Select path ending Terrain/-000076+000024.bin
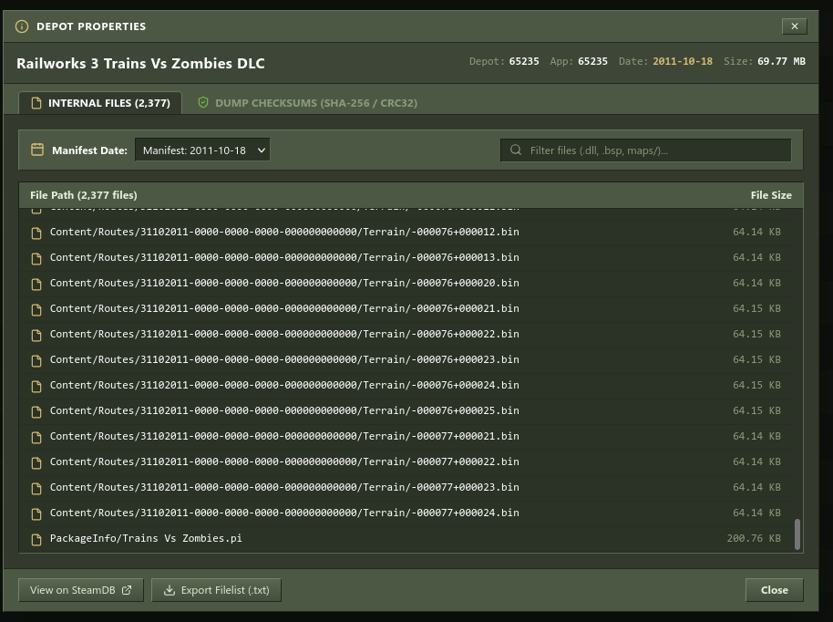 pyautogui.click(x=284, y=385)
